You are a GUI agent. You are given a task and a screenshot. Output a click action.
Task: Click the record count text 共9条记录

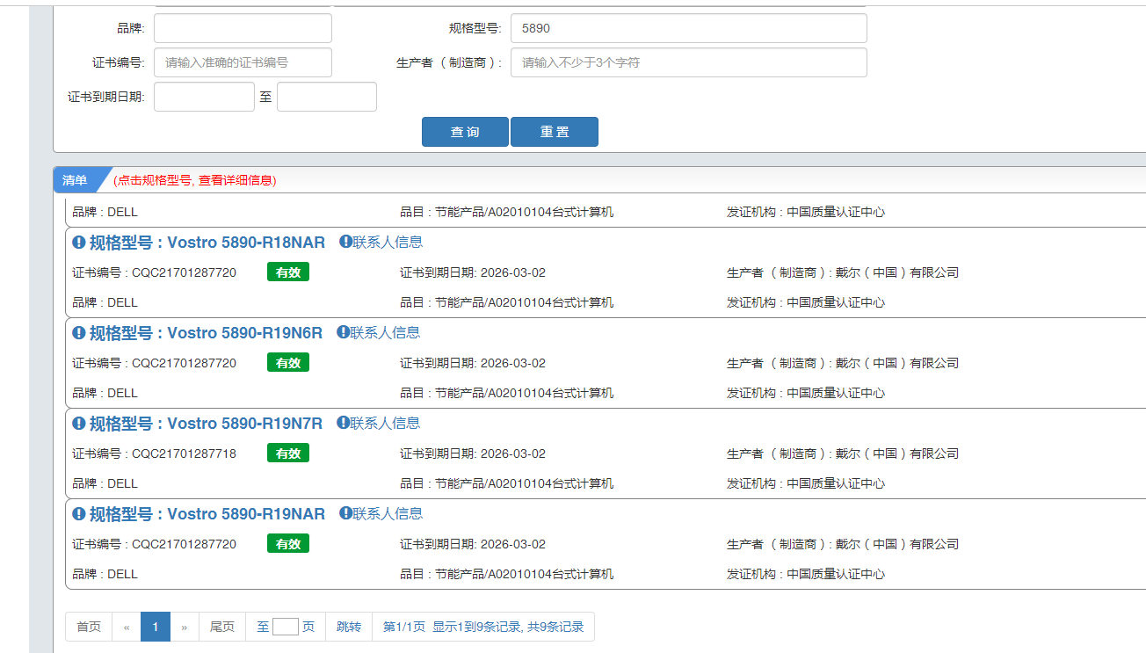(555, 627)
